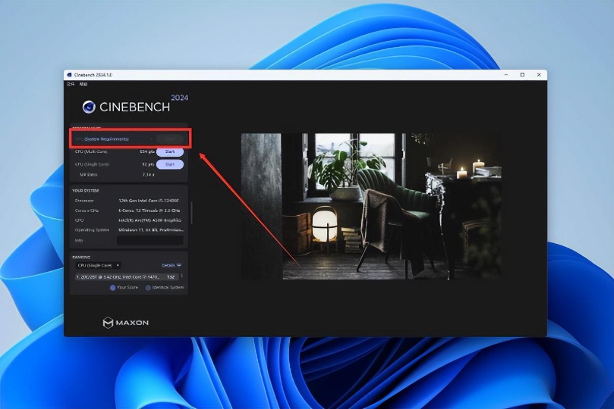Maximize the Cinebench window
Image resolution: width=614 pixels, height=409 pixels.
tap(522, 75)
